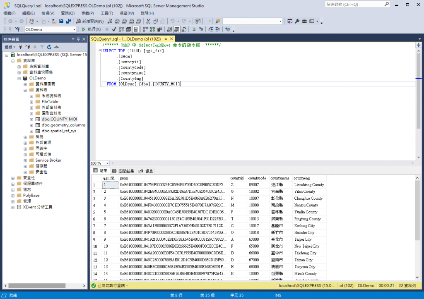Click the wrench Properties icon
This screenshot has height=299, width=424.
tap(297, 21)
